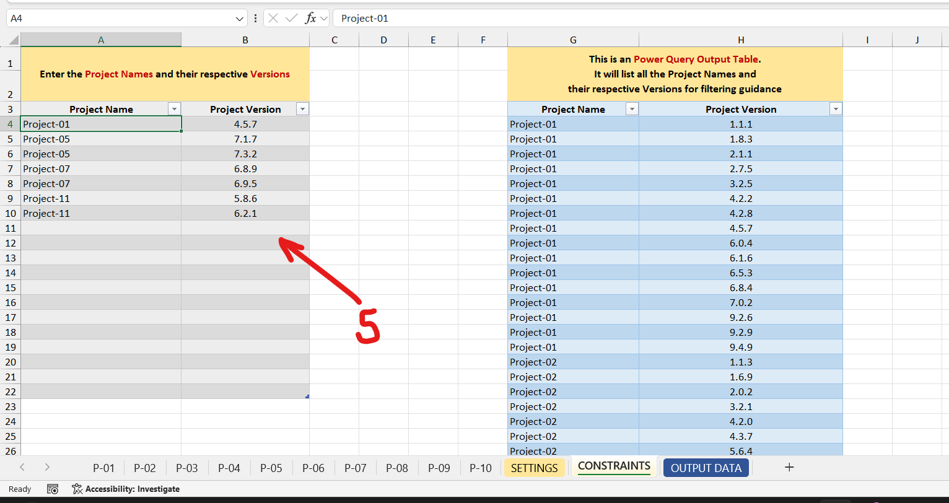Open Project Name filter in column G
The width and height of the screenshot is (949, 503).
tap(632, 109)
